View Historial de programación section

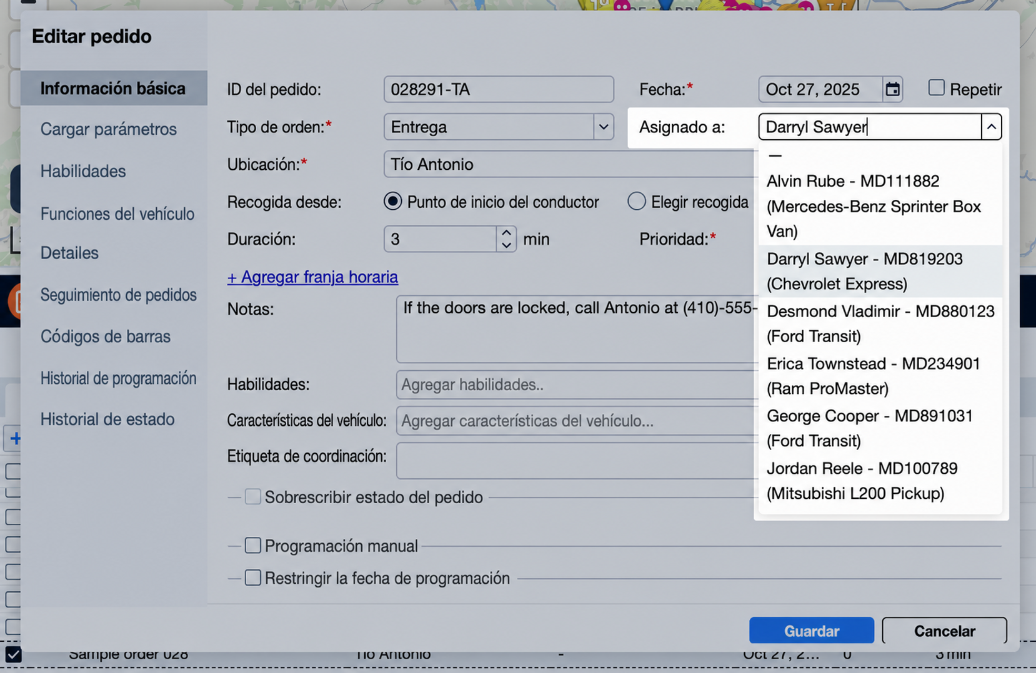tap(119, 378)
